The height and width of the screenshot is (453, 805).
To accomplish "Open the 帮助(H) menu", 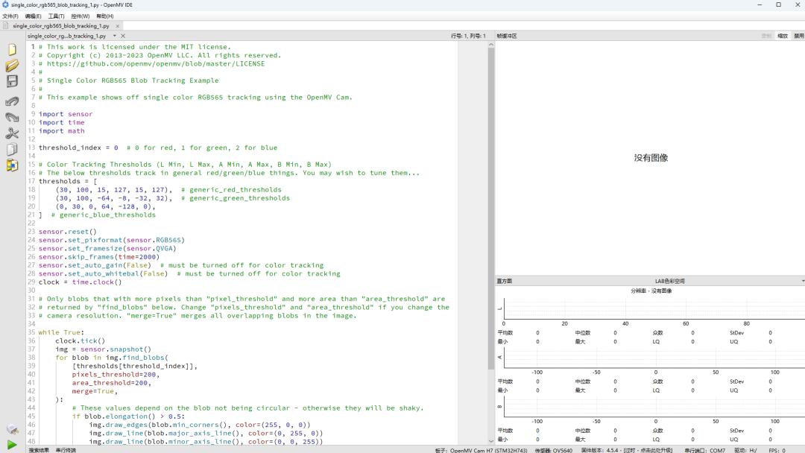I will click(x=105, y=16).
